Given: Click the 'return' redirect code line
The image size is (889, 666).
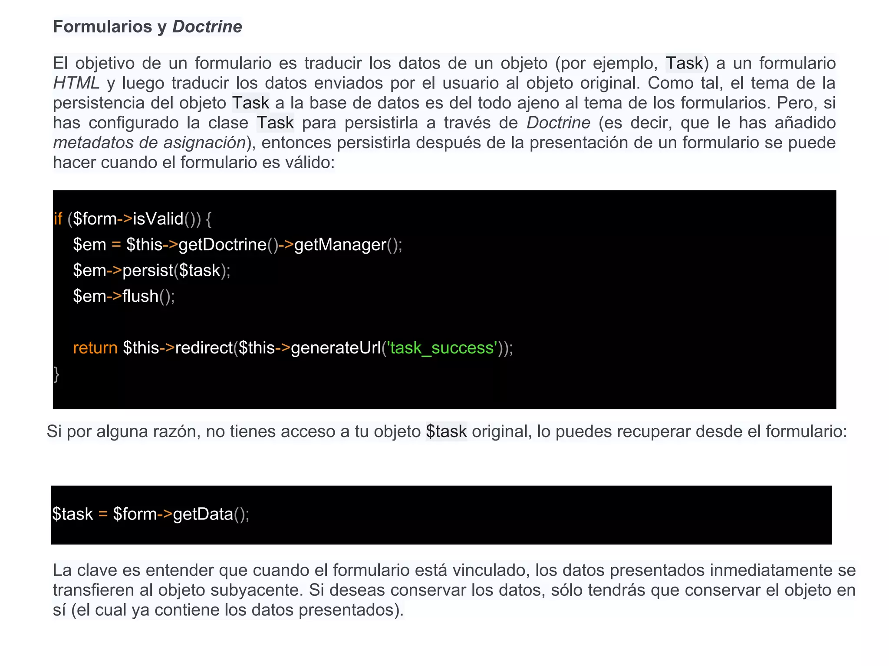Looking at the screenshot, I should click(293, 348).
